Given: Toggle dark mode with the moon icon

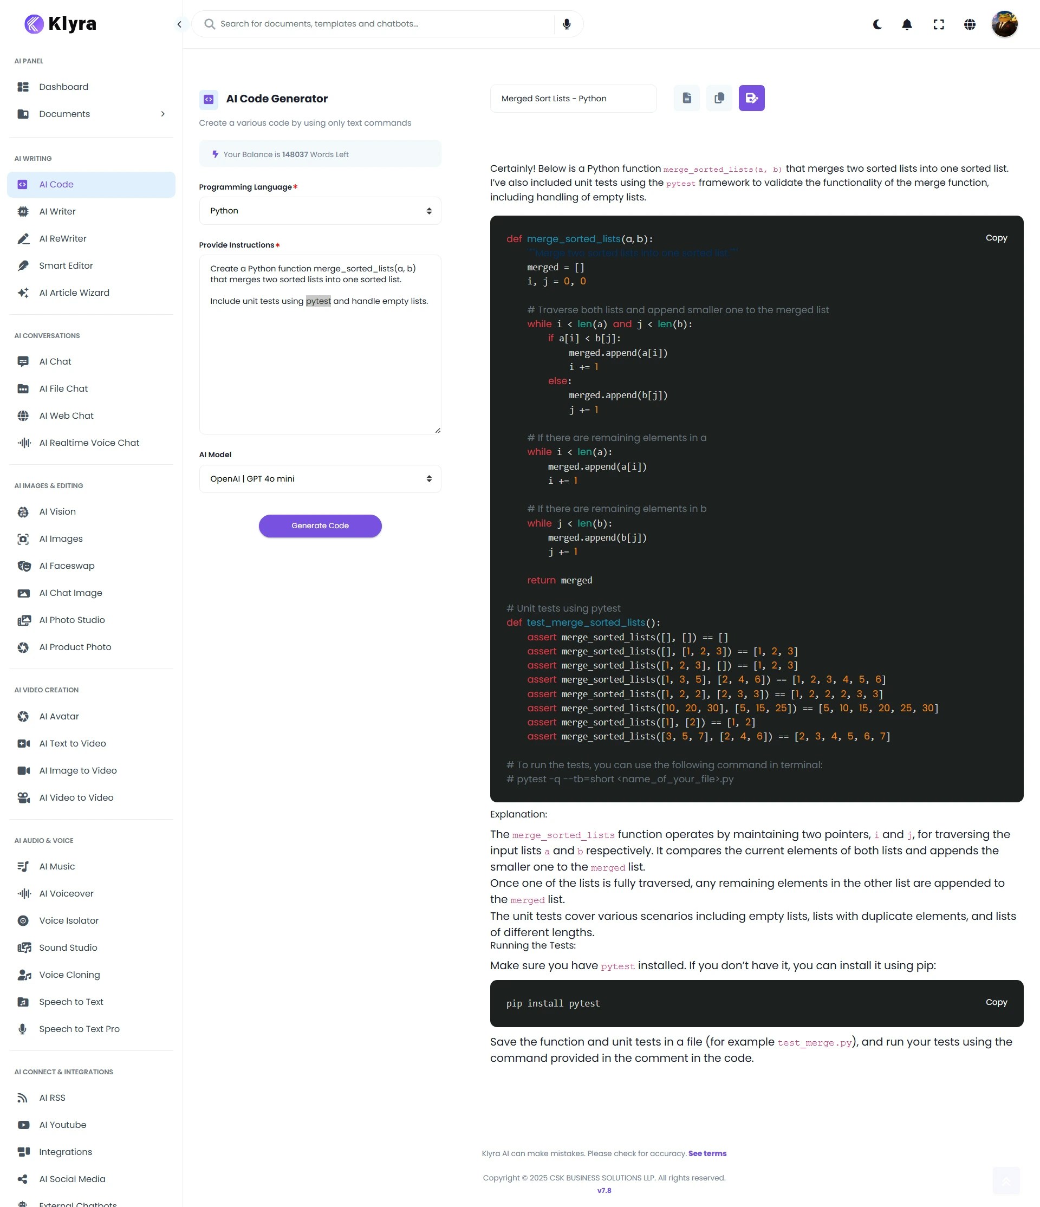Looking at the screenshot, I should [877, 24].
